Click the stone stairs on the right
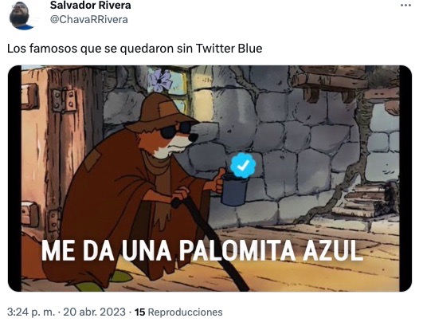Screen dimensions: 423x322 [x=360, y=202]
